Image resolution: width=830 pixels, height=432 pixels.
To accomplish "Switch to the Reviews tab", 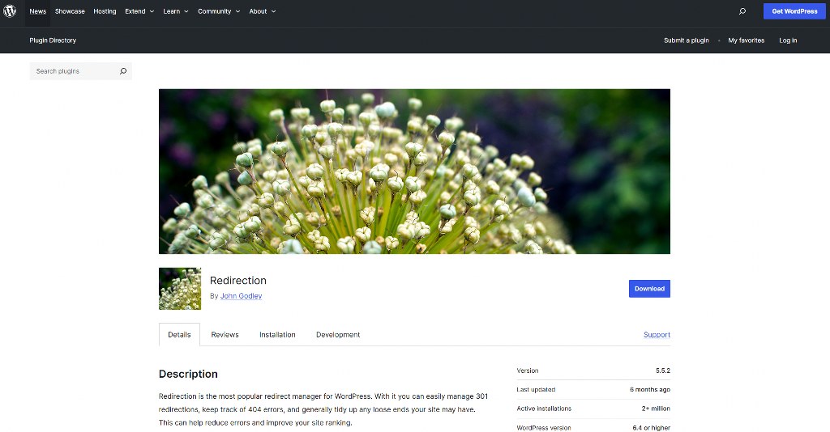I will (225, 334).
